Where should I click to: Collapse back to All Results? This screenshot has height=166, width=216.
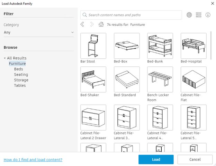(15, 58)
